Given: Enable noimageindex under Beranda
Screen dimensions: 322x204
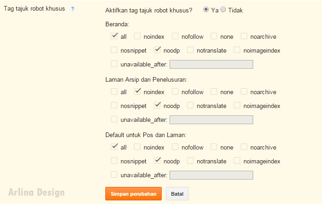Looking at the screenshot, I should [237, 50].
